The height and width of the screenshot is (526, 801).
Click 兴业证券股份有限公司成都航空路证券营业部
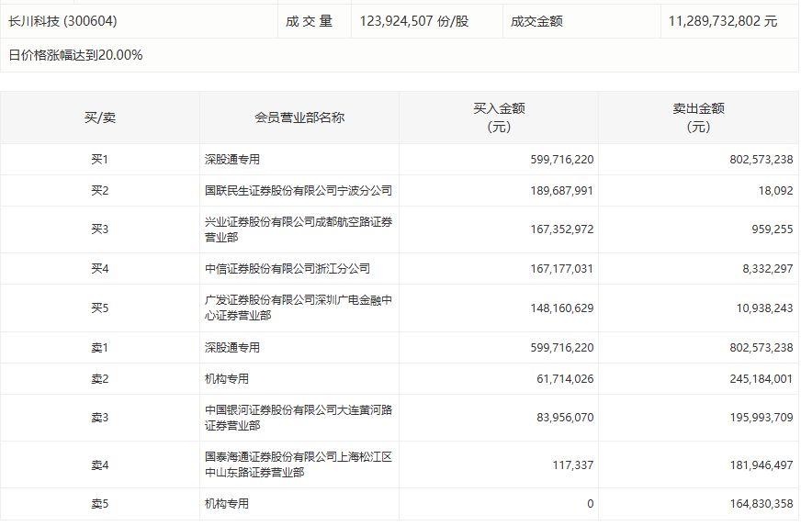coord(299,229)
